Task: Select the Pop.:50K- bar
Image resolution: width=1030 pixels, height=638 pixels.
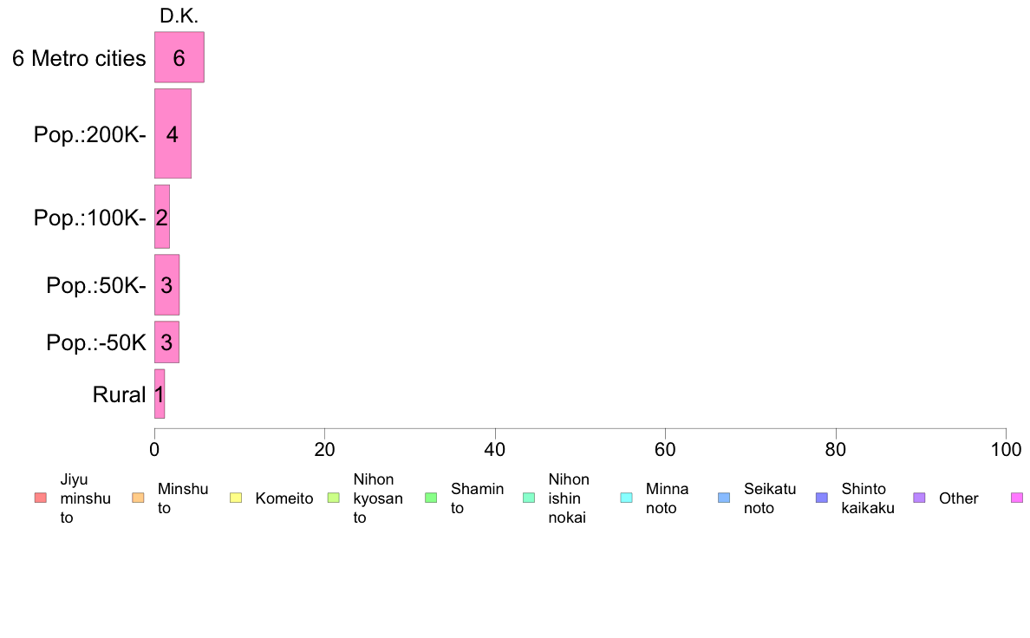Action: (166, 284)
